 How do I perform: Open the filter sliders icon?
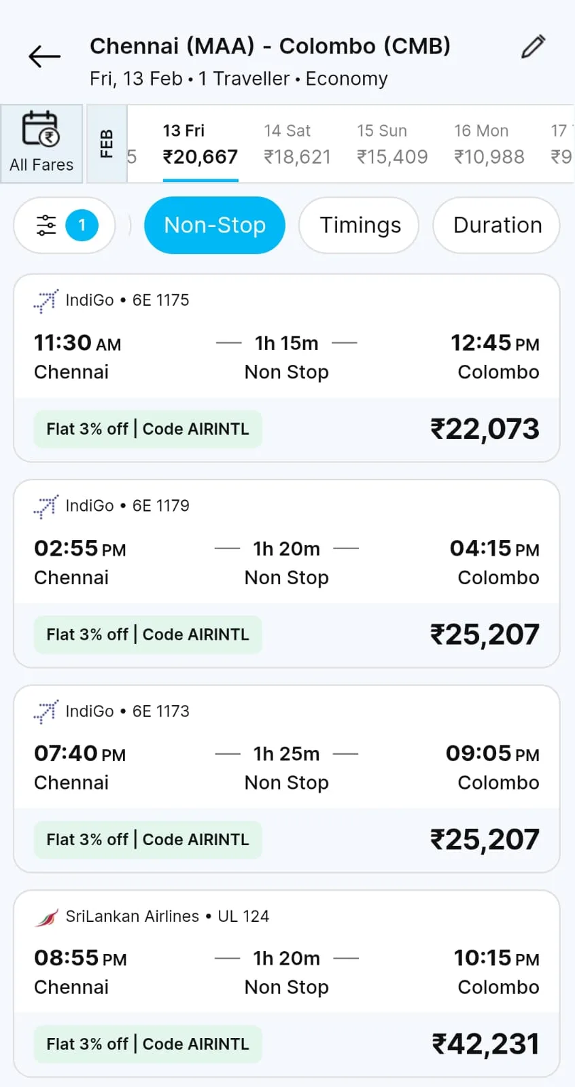[x=46, y=225]
